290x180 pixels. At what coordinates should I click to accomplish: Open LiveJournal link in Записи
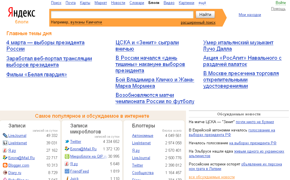click(17, 135)
